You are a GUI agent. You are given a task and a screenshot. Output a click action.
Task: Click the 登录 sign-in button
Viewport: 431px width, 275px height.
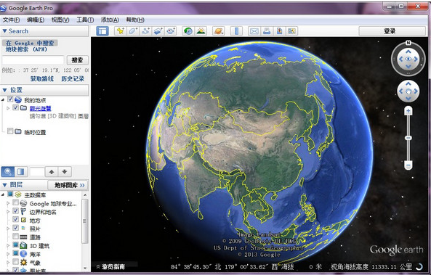[392, 31]
